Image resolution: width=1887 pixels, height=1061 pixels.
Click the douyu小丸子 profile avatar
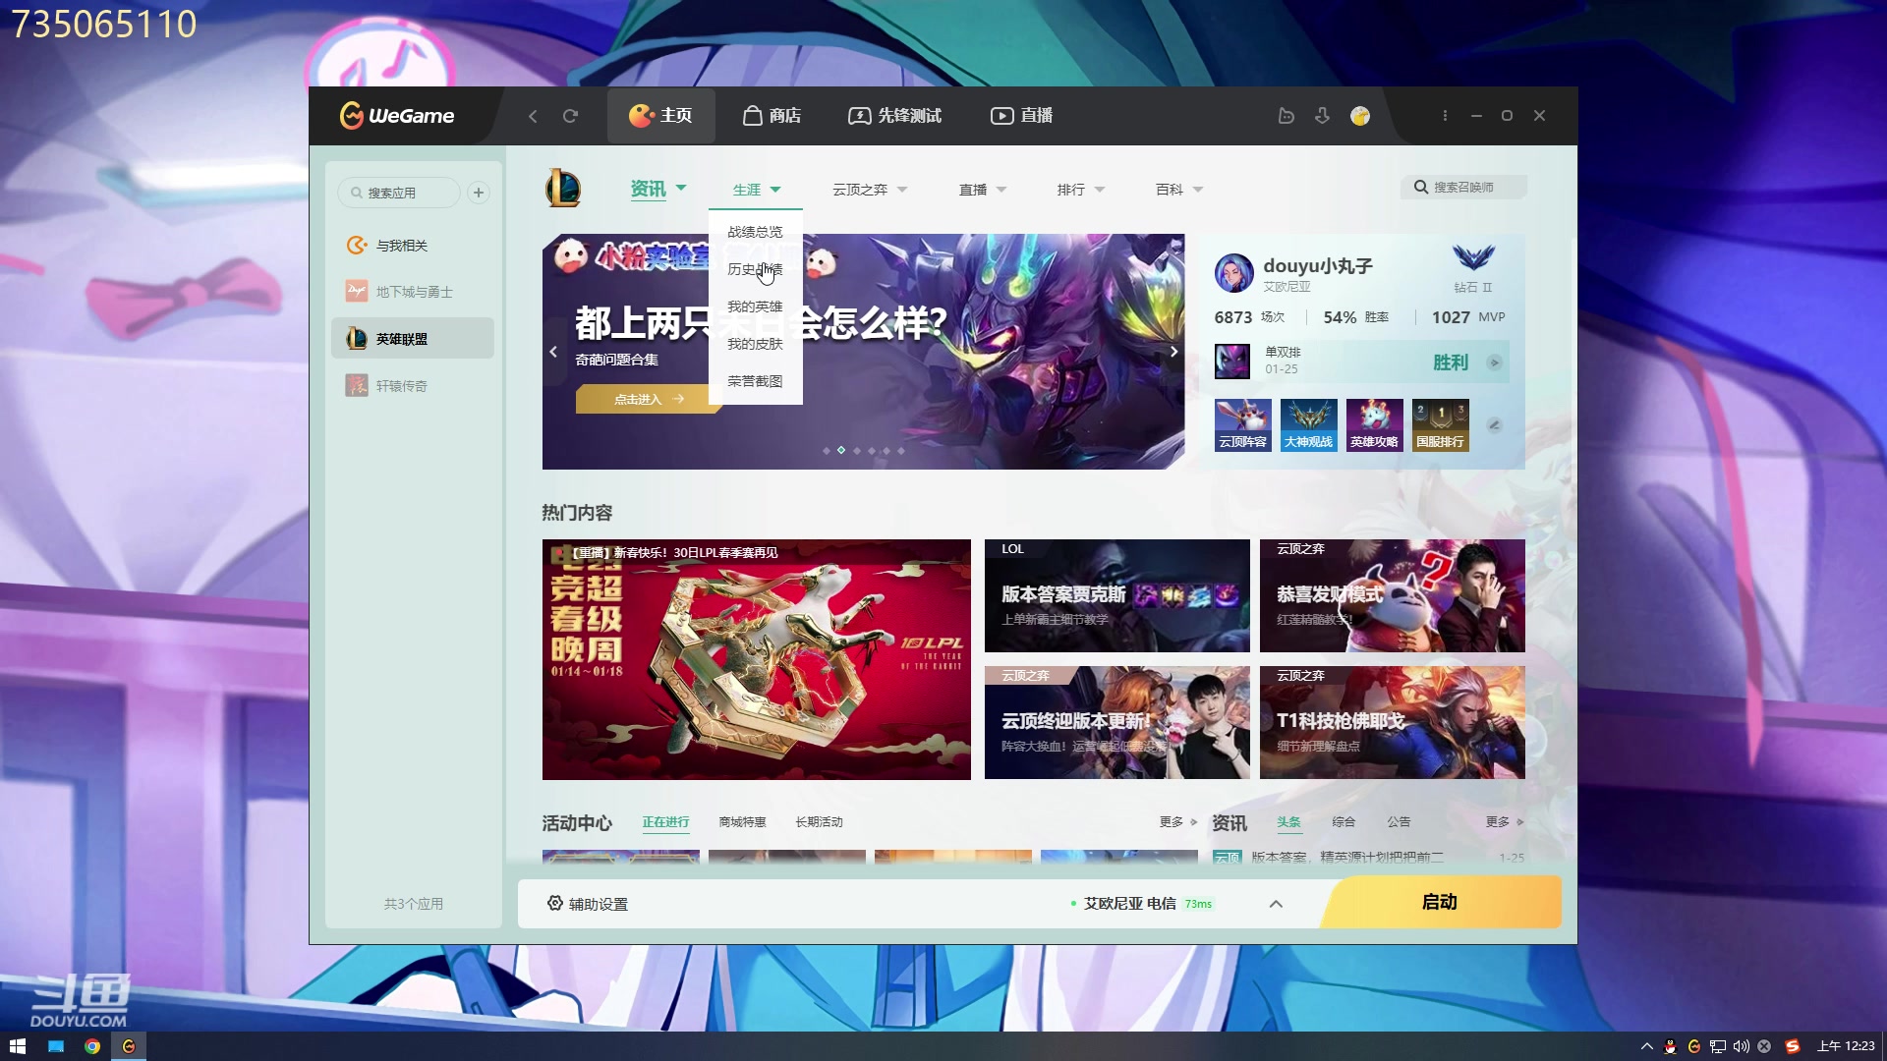(x=1233, y=273)
